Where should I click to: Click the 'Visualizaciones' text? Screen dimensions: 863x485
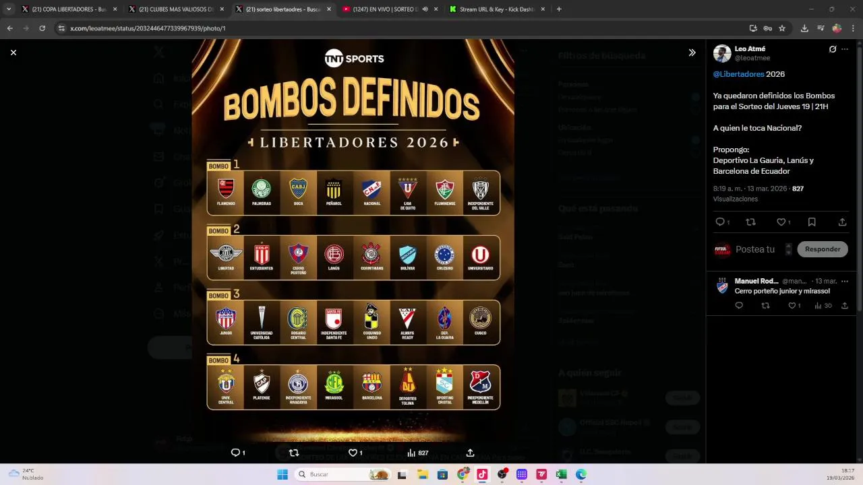point(736,199)
